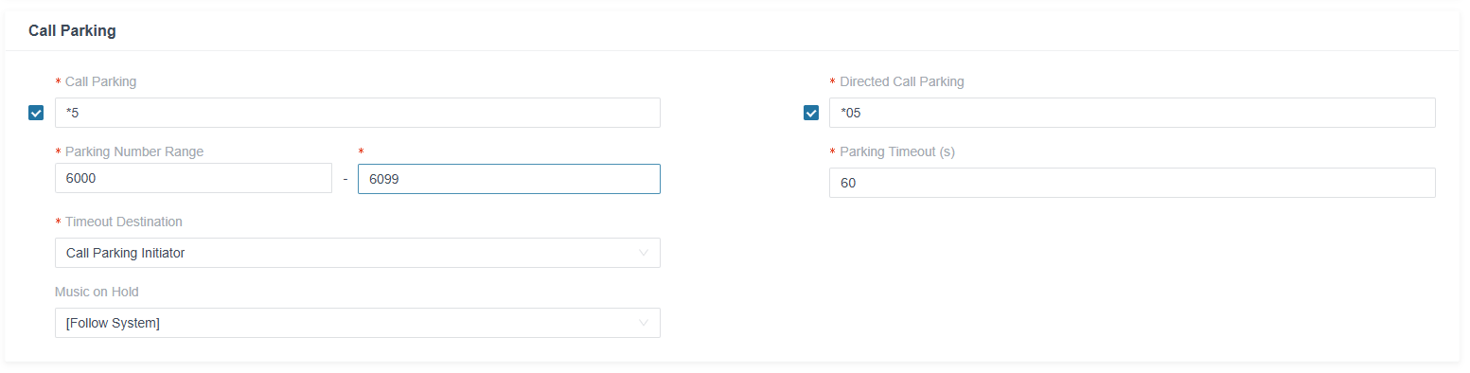Click the red asterisk above the 6099 field
The image size is (1470, 373).
click(362, 152)
